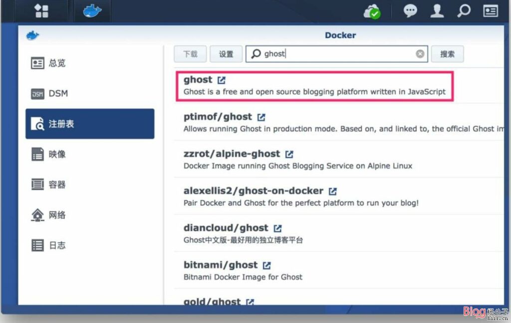This screenshot has height=323, width=511.
Task: Open external link for alexellis2/ghost-on-docker
Action: pyautogui.click(x=332, y=191)
